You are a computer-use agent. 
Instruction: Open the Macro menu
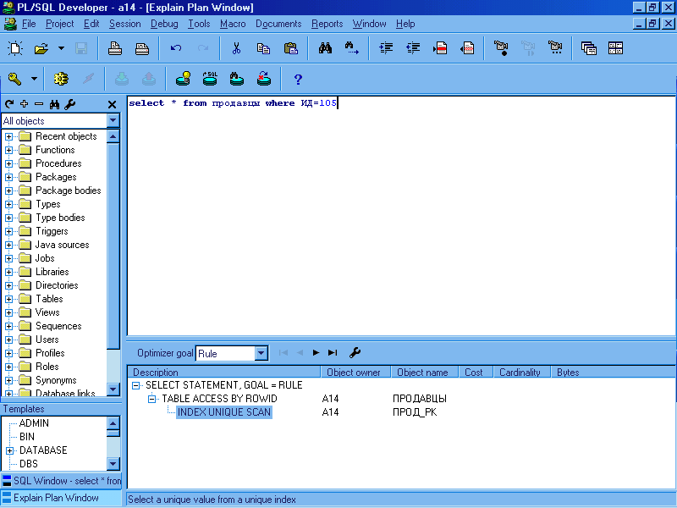(x=233, y=24)
